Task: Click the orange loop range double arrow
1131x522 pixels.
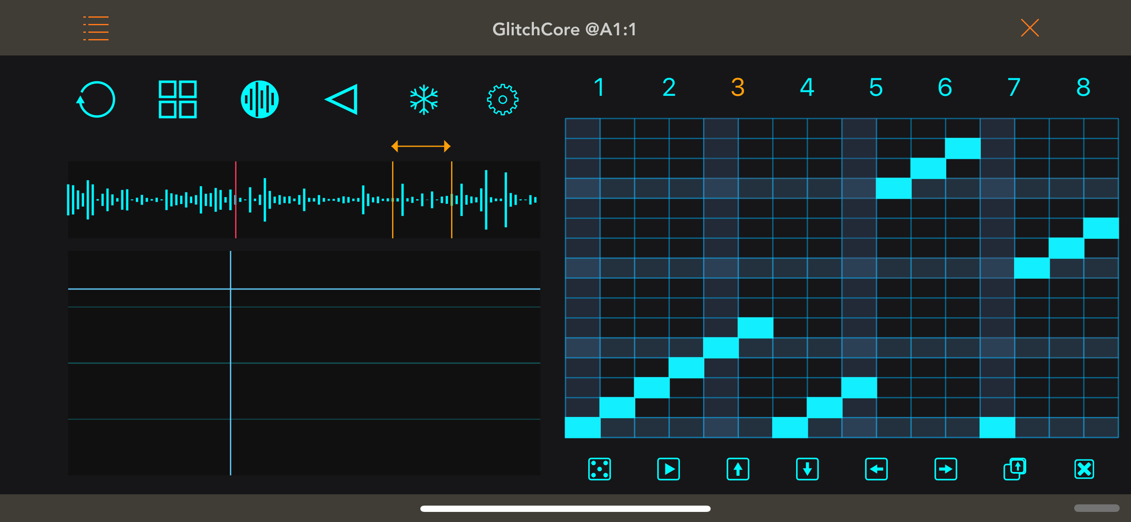Action: tap(421, 146)
